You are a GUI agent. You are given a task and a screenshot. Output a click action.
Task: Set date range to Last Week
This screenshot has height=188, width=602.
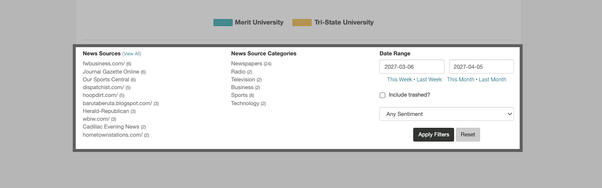point(429,80)
